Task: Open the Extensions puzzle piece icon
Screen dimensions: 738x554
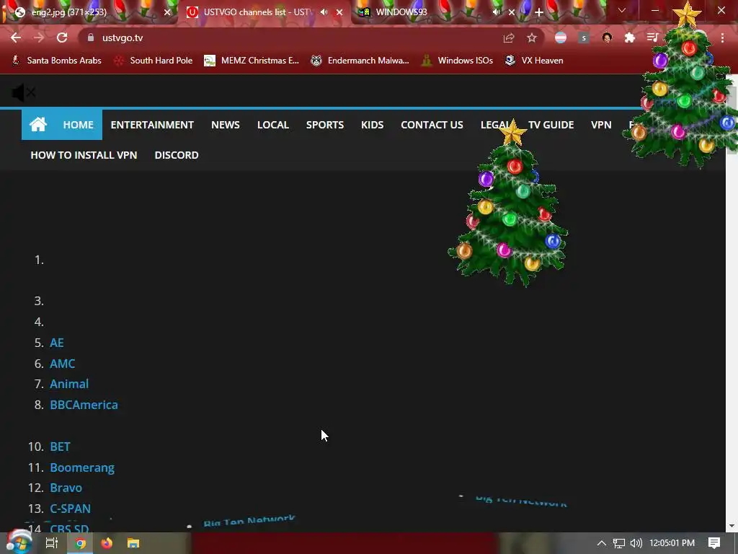Action: tap(630, 38)
